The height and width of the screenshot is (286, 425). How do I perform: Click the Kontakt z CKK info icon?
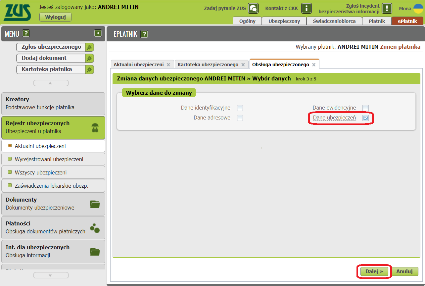click(x=307, y=8)
